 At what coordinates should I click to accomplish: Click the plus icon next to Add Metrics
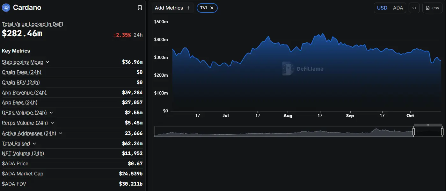pos(188,8)
